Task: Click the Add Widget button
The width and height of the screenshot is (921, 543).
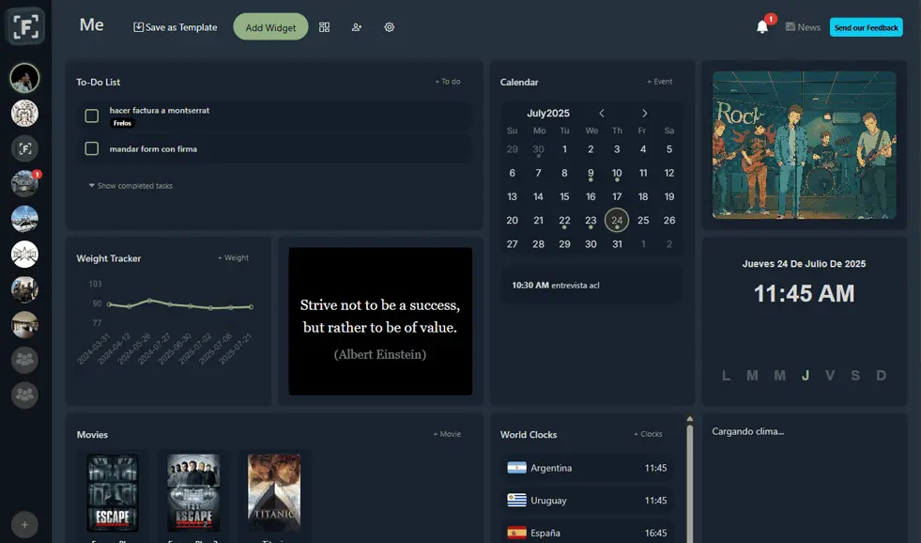Action: pos(270,27)
